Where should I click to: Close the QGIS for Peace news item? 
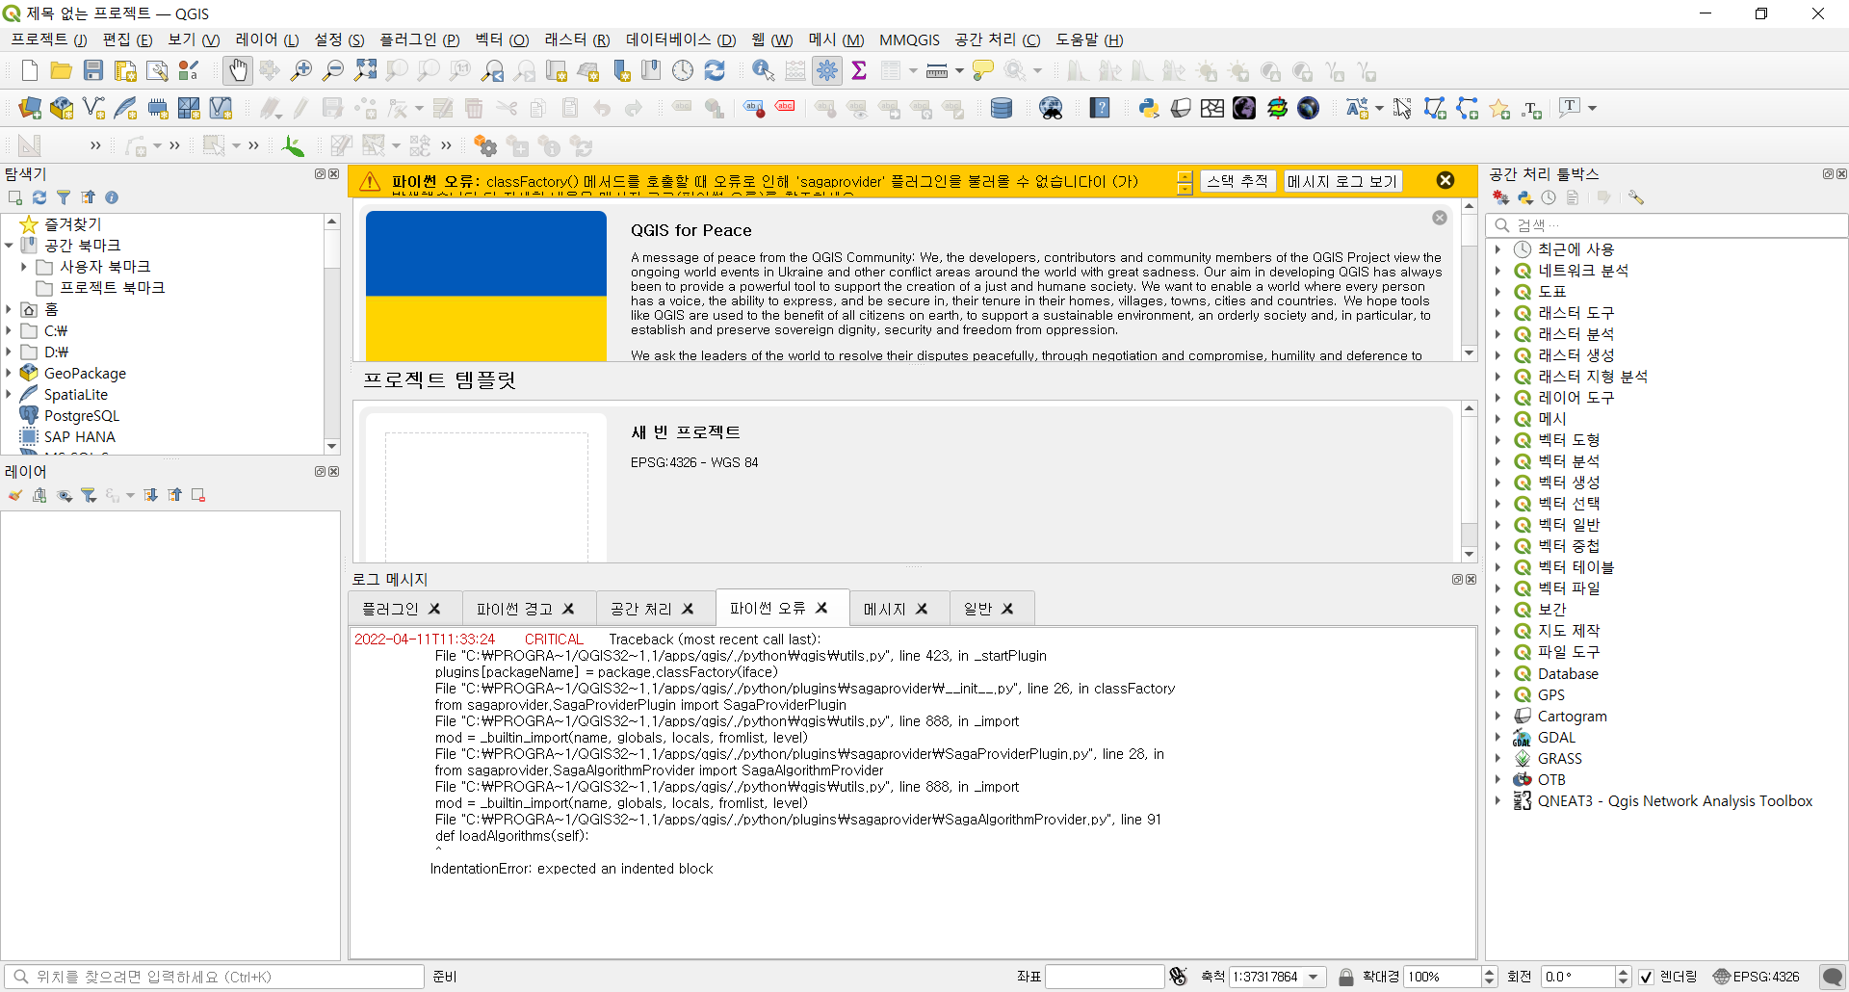[1439, 218]
